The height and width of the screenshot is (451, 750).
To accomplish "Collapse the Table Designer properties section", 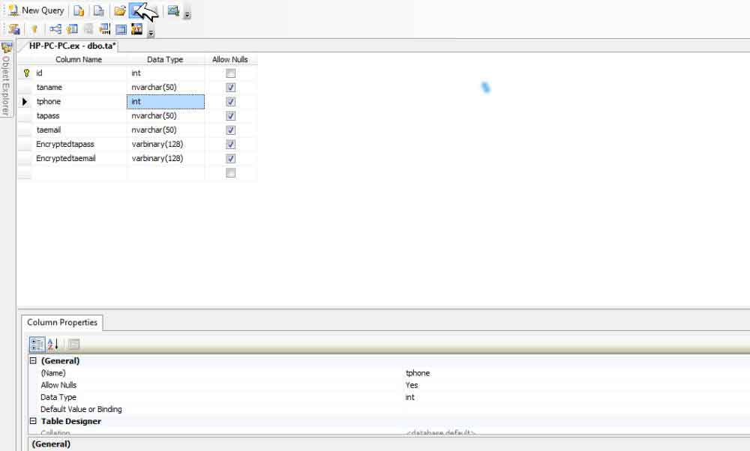I will point(33,421).
